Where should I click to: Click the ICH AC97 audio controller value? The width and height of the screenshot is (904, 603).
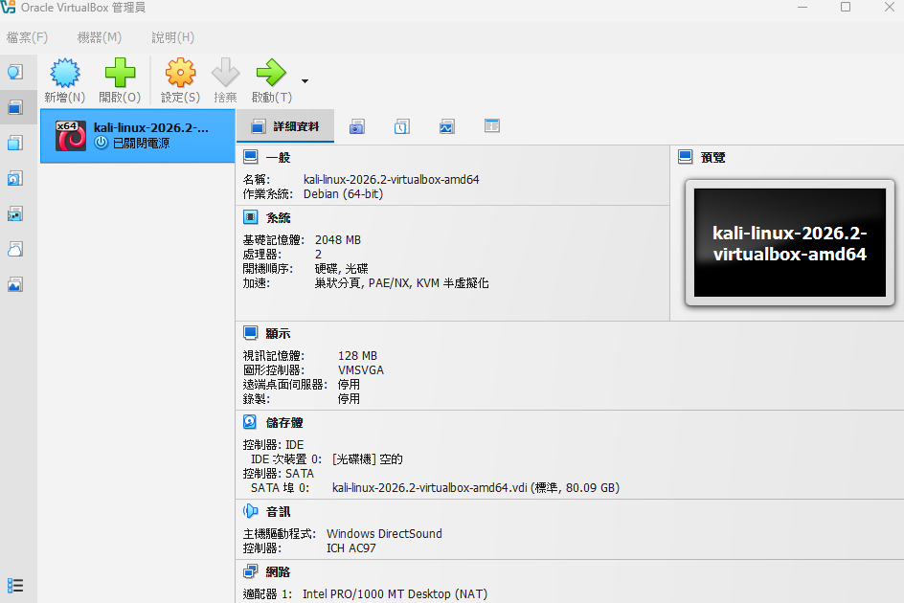click(x=351, y=548)
